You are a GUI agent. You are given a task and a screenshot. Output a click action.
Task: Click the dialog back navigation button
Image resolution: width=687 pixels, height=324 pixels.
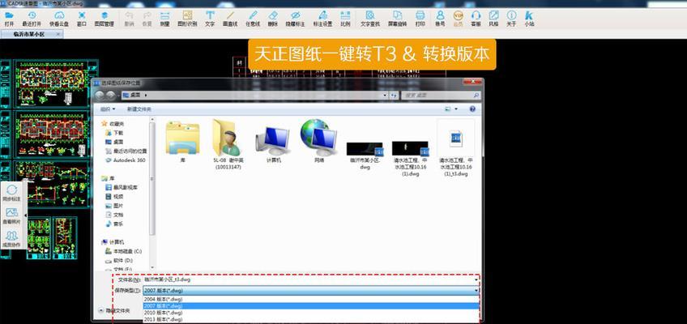(x=100, y=95)
